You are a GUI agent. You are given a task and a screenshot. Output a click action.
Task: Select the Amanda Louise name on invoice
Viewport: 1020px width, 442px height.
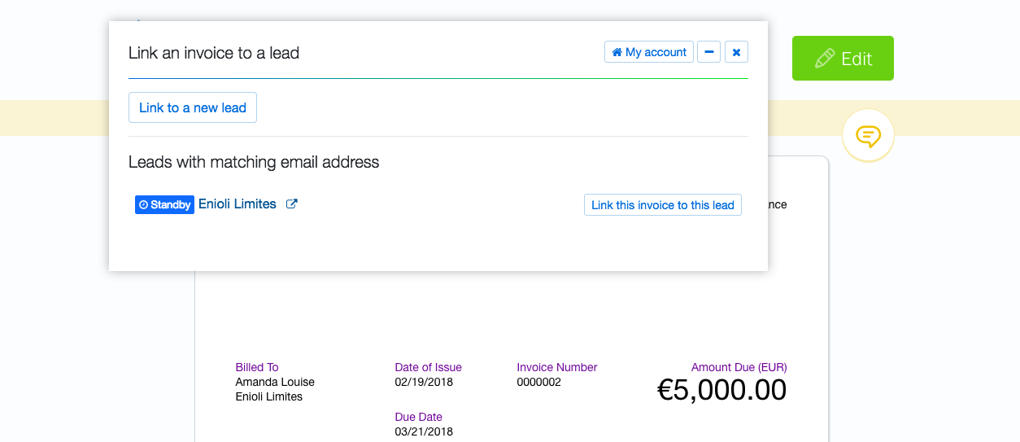coord(275,382)
